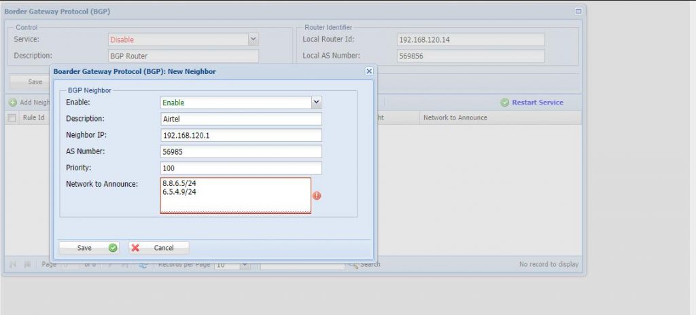Click the Search magnifier icon
The height and width of the screenshot is (315, 696).
click(x=353, y=264)
